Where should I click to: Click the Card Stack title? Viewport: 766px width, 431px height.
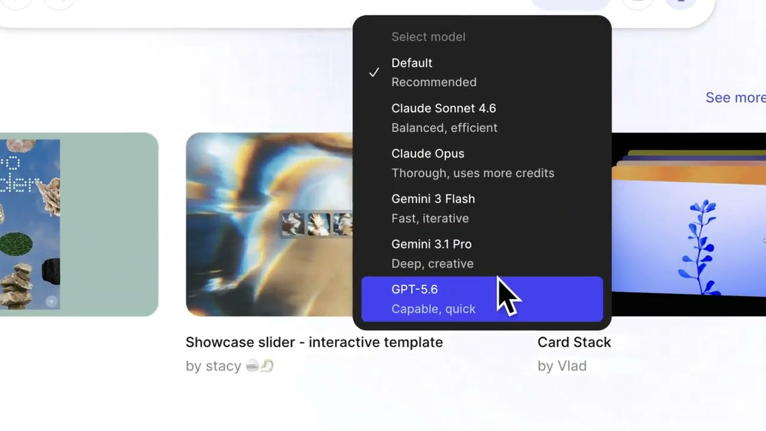pyautogui.click(x=574, y=342)
